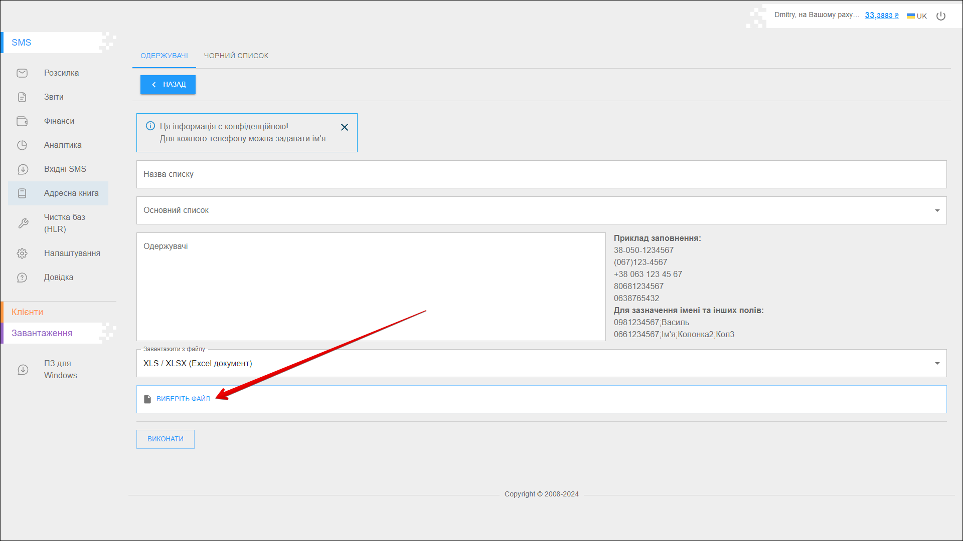Switch to Чорний список tab
The height and width of the screenshot is (541, 963).
pos(236,56)
